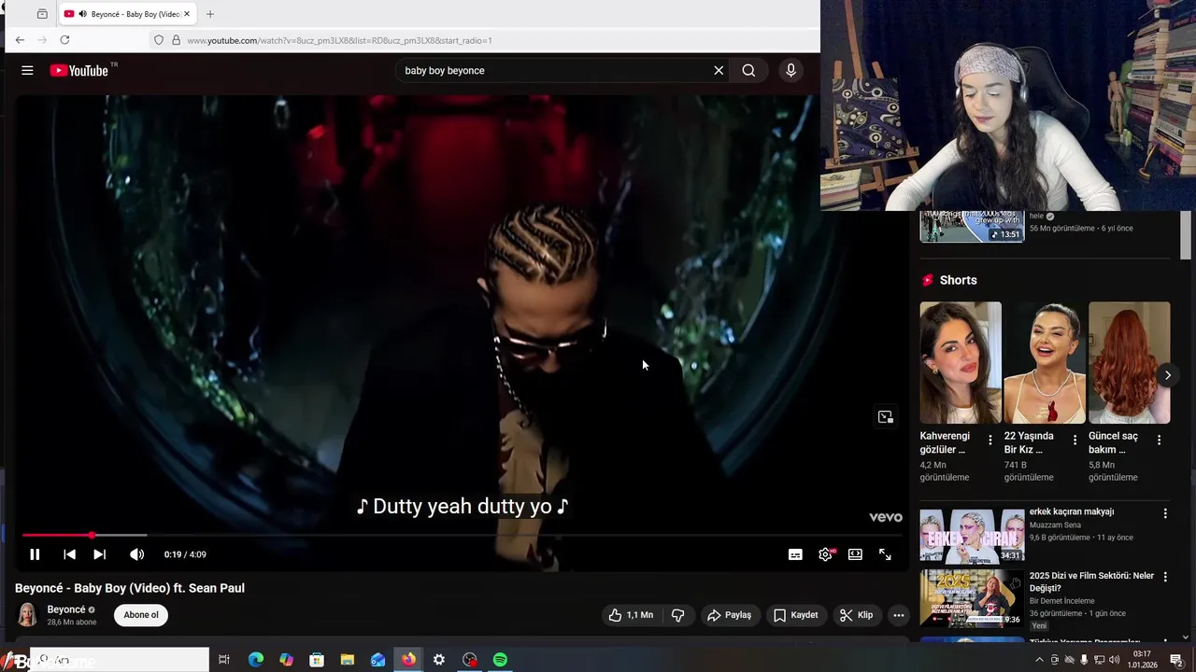Dislike the video

[x=678, y=615]
